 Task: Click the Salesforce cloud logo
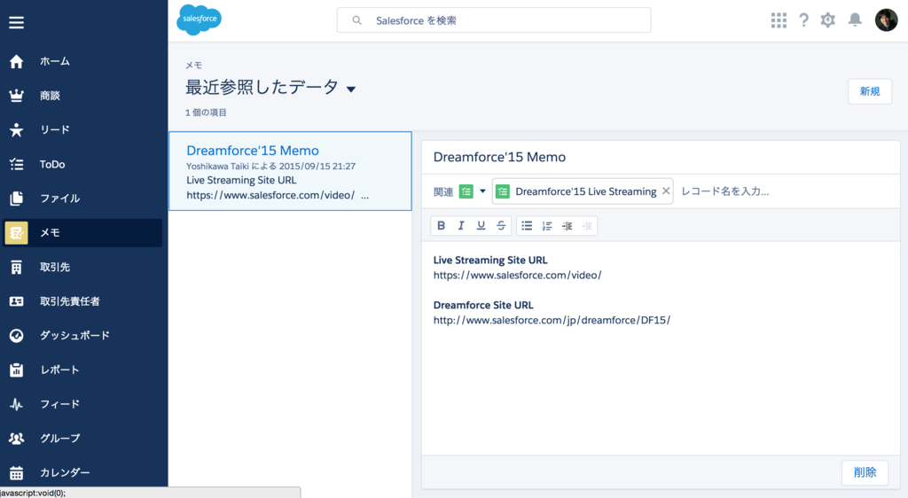[199, 19]
